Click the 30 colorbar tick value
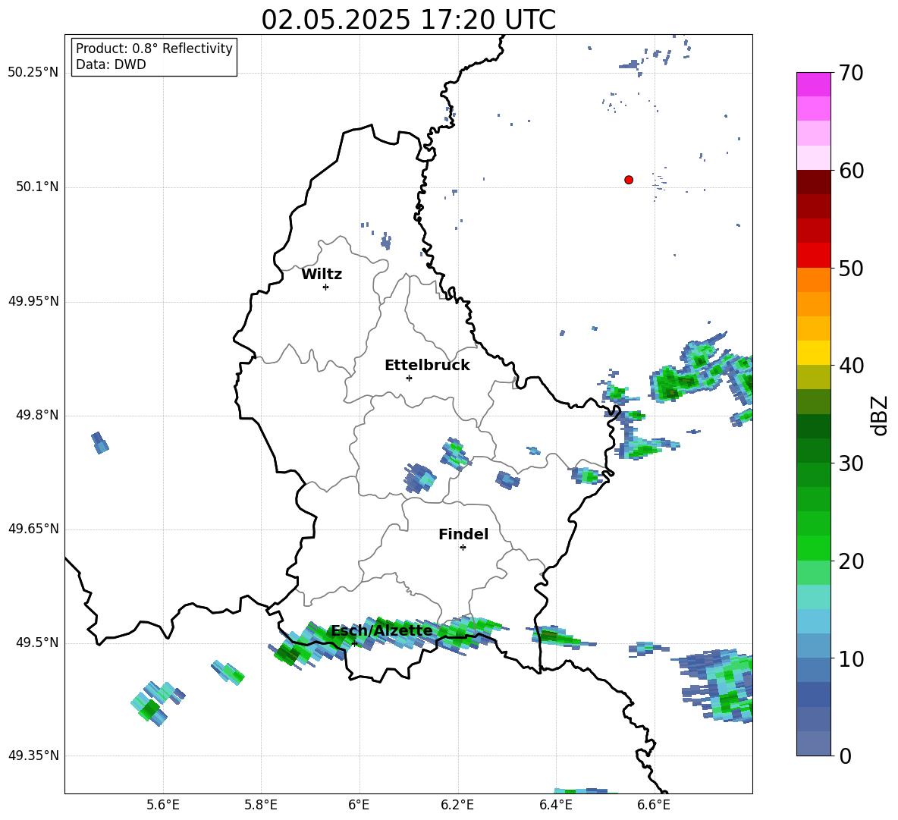Viewport: 898px width, 820px height. [x=851, y=463]
